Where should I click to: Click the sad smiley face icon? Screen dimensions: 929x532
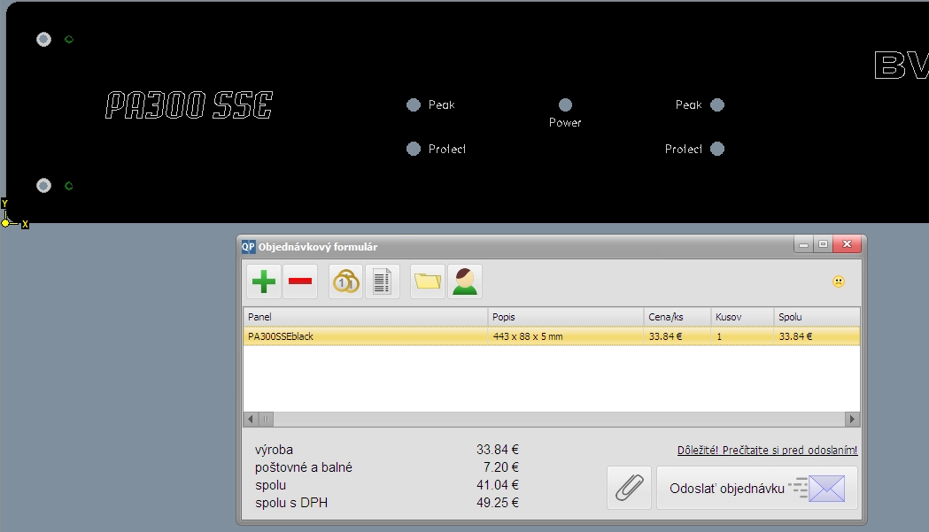(839, 281)
